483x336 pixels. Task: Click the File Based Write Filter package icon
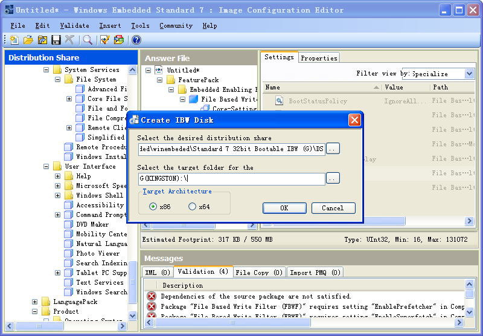tap(193, 99)
